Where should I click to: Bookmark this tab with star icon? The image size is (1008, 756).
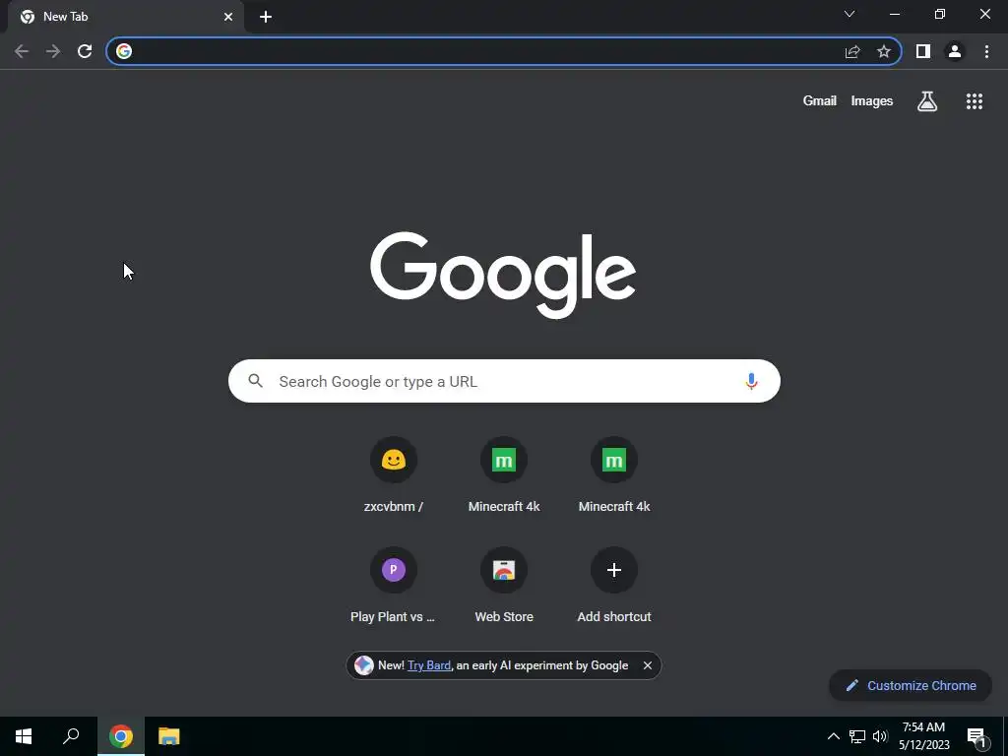pos(884,51)
